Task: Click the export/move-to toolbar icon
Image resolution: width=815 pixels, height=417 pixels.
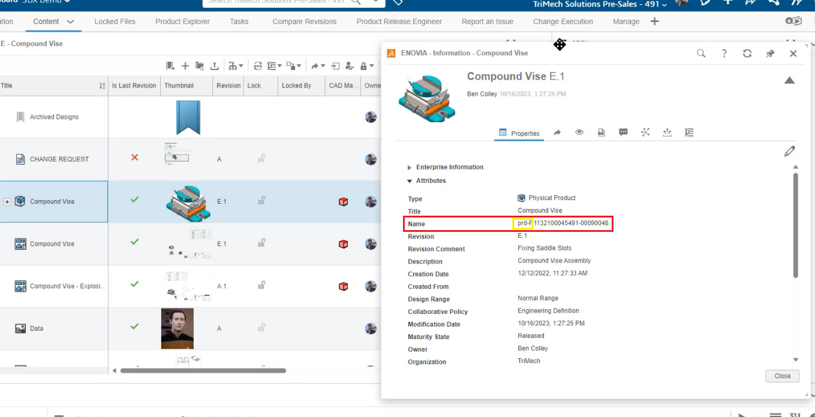Action: click(x=335, y=66)
